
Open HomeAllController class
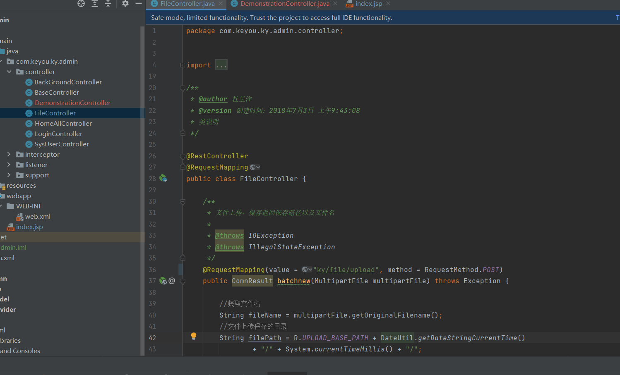[63, 123]
